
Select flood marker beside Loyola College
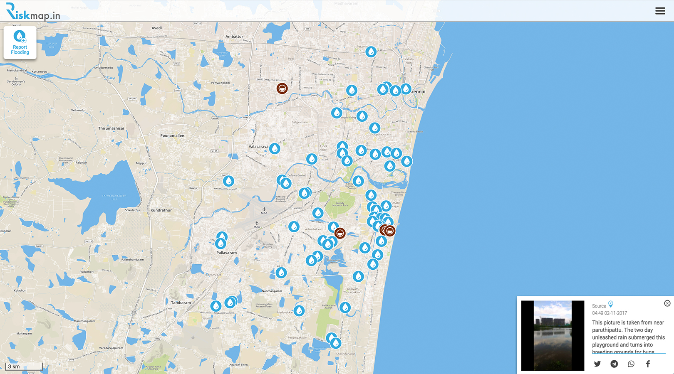tap(362, 116)
